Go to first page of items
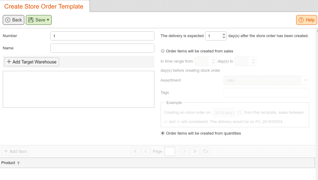The width and height of the screenshot is (318, 180). coord(135,151)
